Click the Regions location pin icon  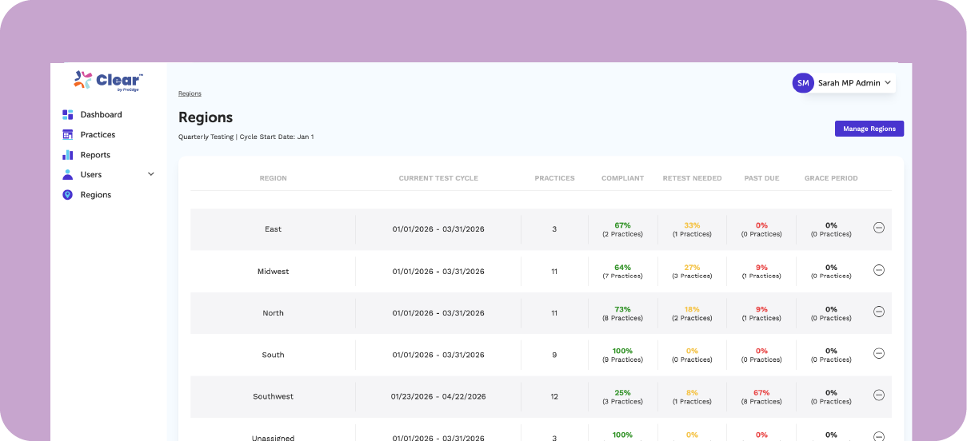[x=68, y=195]
